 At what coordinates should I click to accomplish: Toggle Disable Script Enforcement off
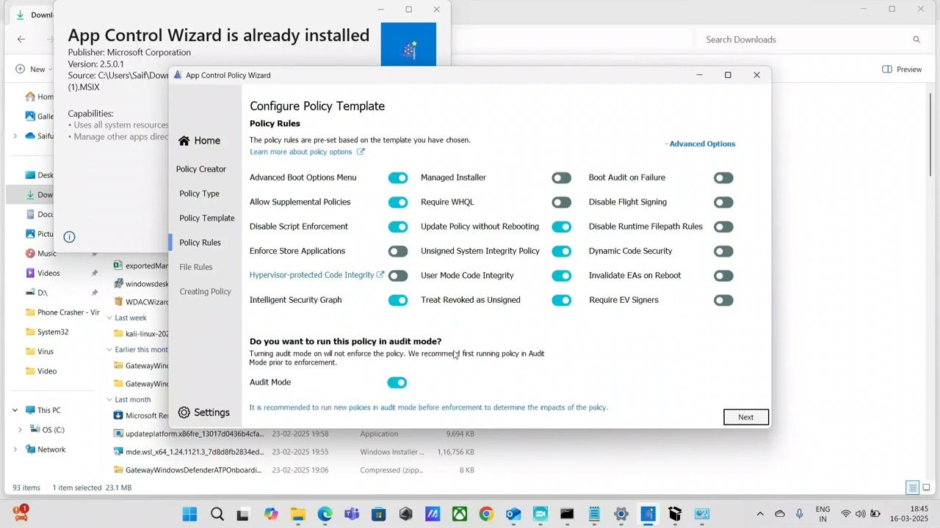click(398, 227)
